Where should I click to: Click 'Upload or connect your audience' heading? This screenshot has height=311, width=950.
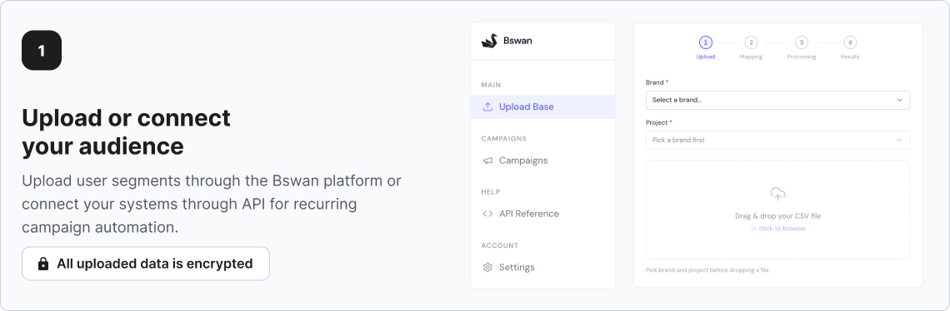(x=126, y=132)
